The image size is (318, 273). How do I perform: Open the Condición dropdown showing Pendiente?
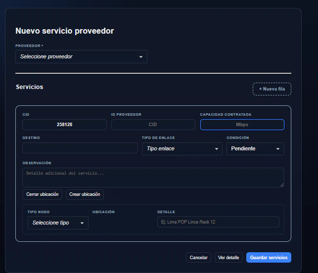pos(255,149)
